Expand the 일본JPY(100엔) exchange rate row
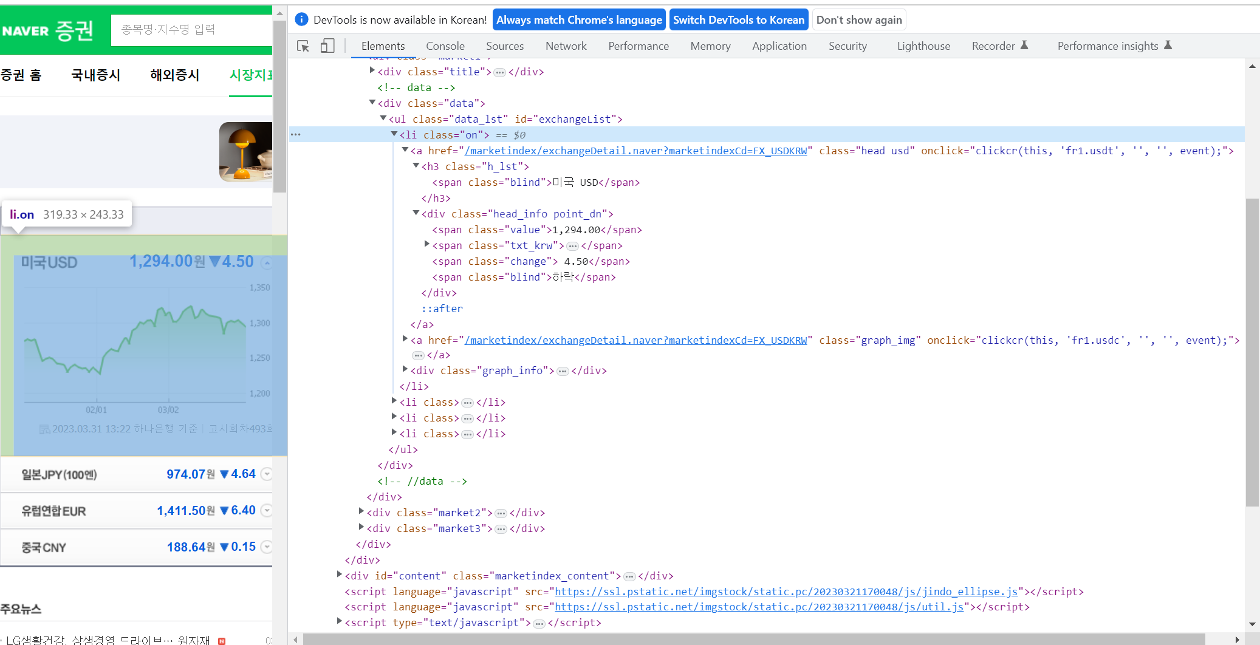Screen dimensions: 1260x645 tap(266, 474)
